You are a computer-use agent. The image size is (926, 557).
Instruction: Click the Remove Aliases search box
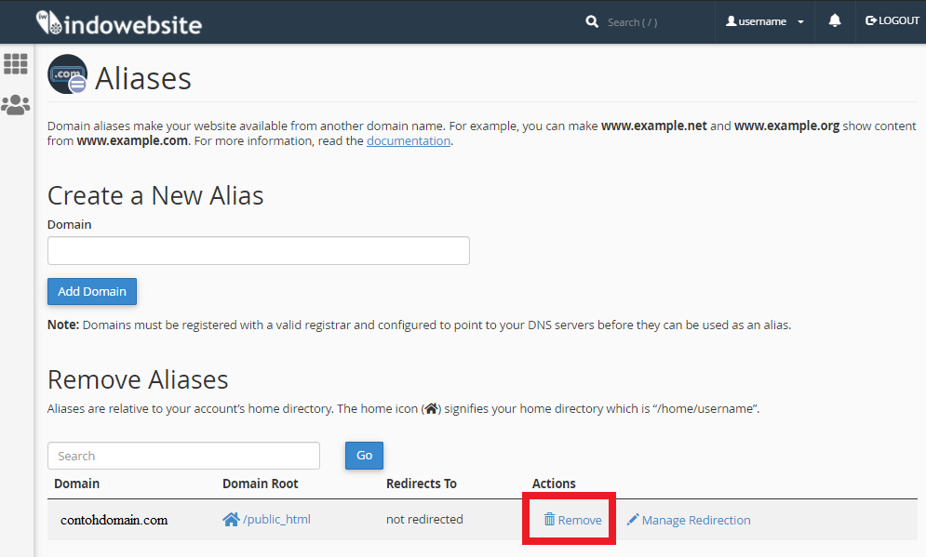(x=183, y=456)
